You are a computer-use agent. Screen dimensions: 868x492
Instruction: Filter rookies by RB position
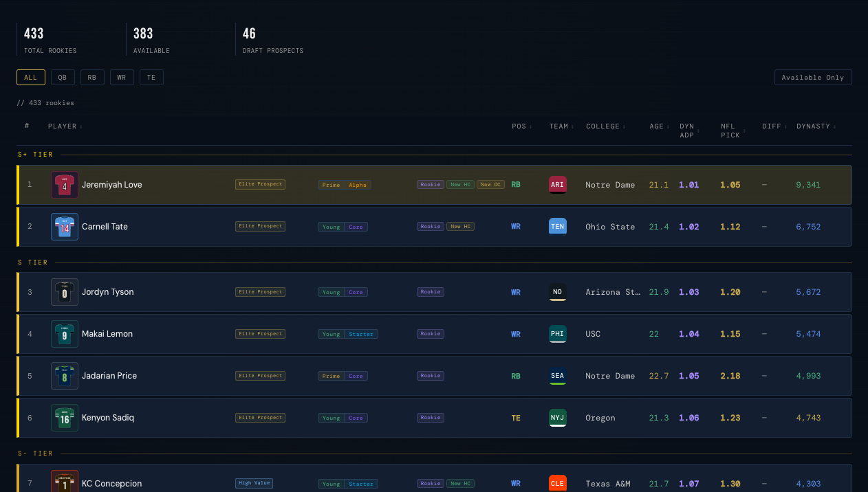tap(92, 78)
